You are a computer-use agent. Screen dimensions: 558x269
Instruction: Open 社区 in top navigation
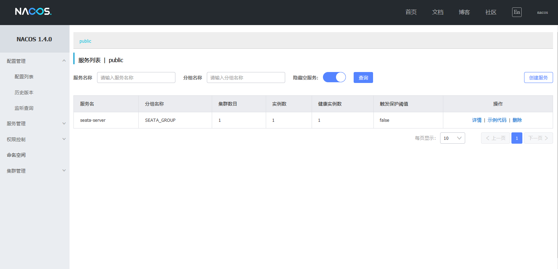[x=491, y=12]
